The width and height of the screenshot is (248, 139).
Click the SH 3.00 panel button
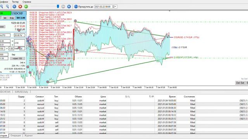[21, 18]
